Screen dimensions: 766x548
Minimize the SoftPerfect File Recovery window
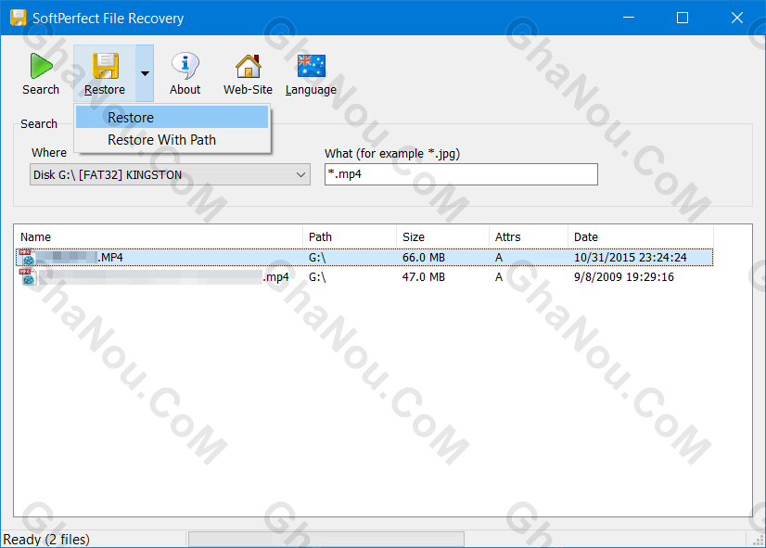click(x=629, y=18)
